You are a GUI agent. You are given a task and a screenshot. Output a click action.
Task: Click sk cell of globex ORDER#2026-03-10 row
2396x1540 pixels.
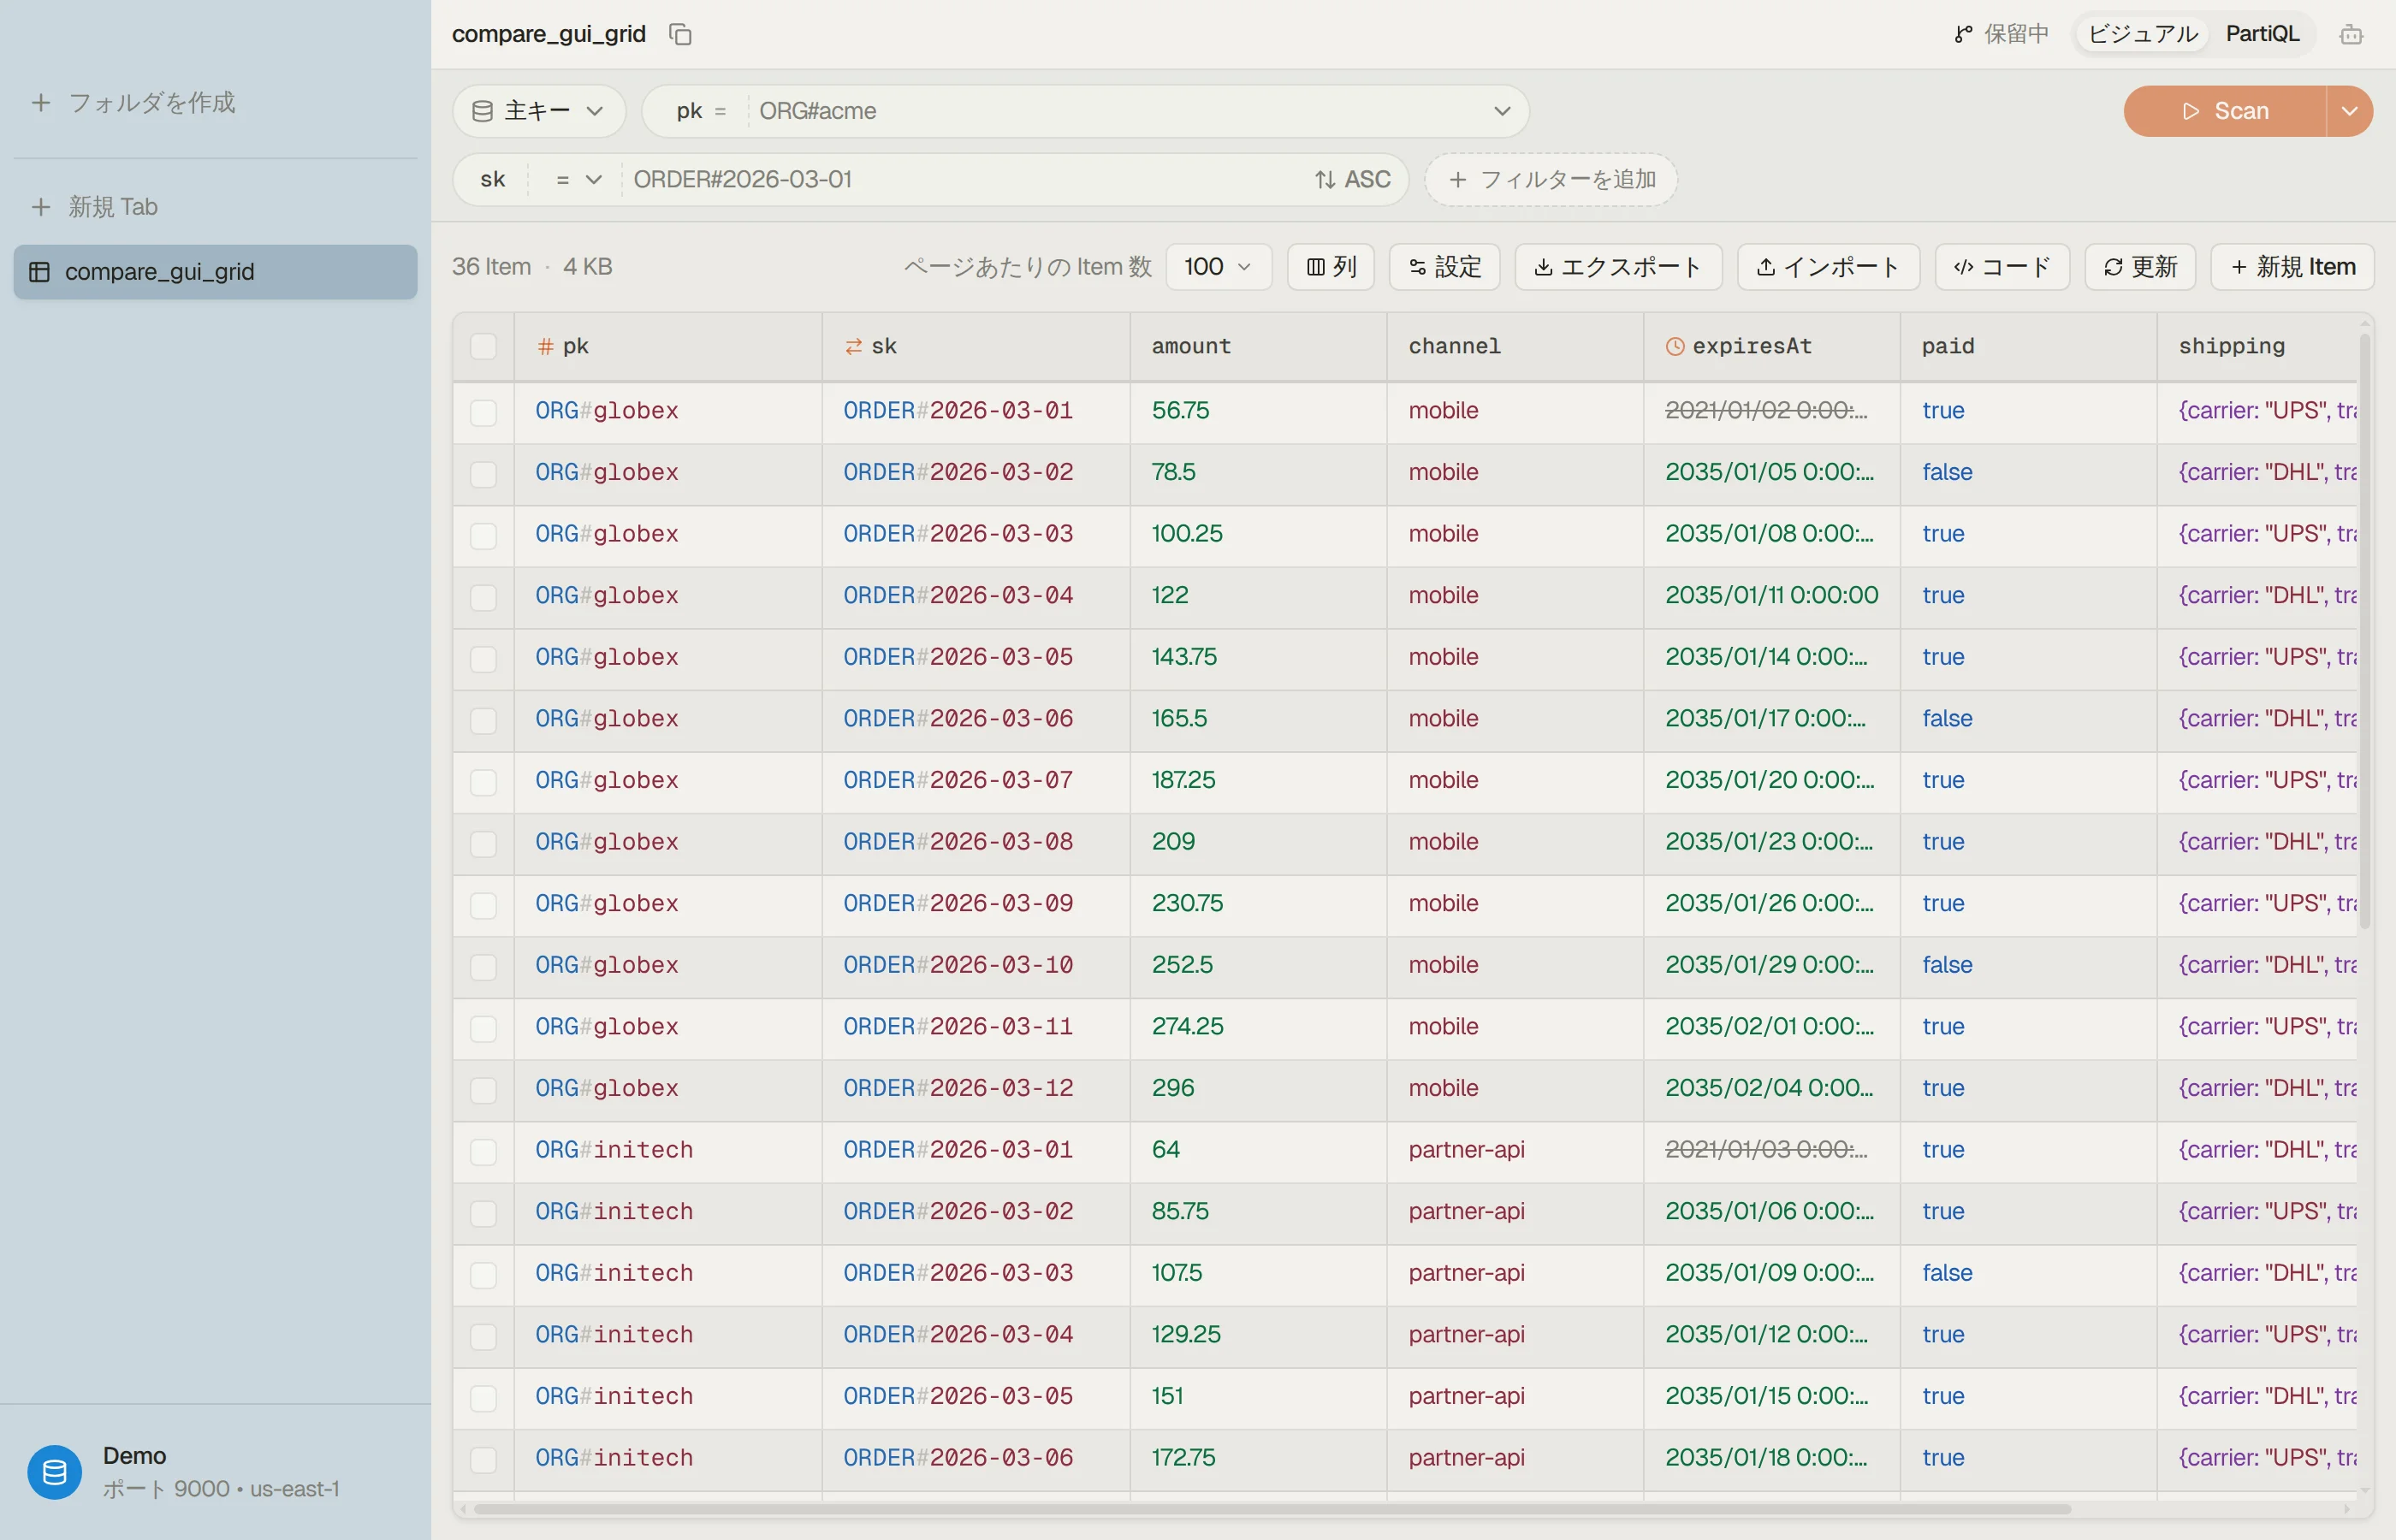[x=976, y=966]
